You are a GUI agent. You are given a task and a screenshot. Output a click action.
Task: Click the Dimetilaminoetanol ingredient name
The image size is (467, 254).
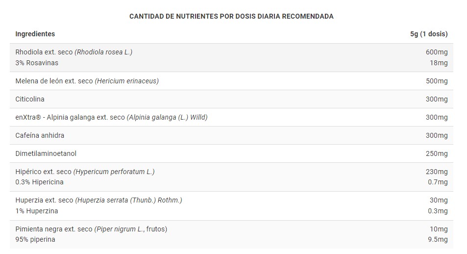46,153
